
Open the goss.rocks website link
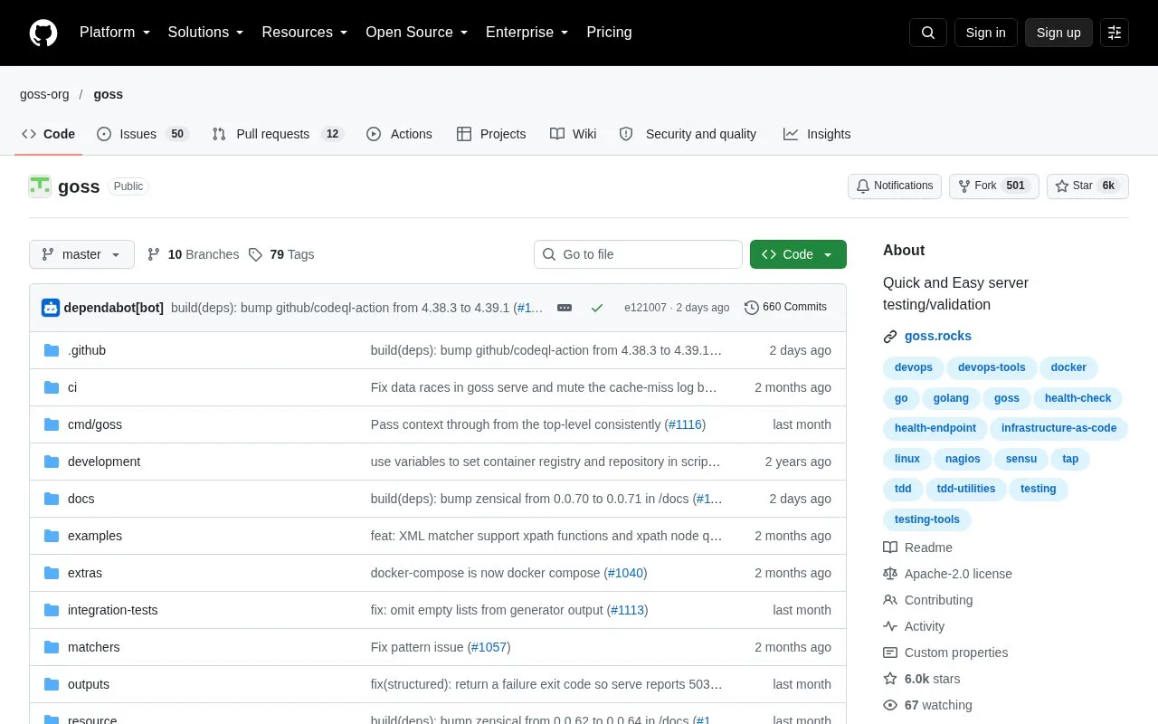(x=938, y=336)
